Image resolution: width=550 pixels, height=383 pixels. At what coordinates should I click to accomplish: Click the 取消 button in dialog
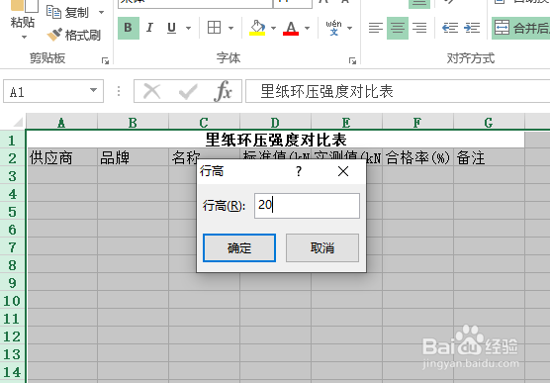point(322,247)
